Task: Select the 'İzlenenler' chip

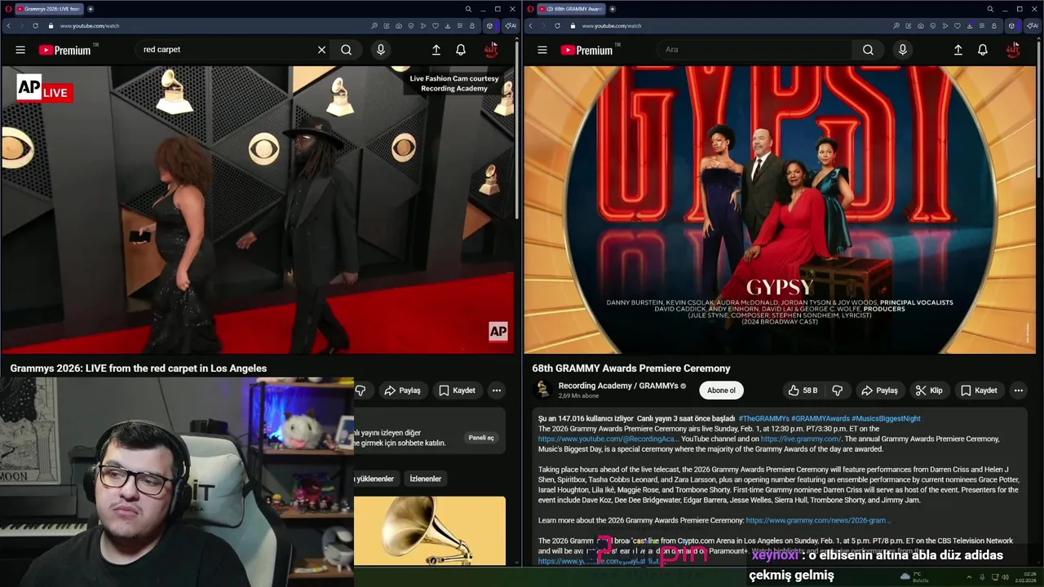Action: (425, 479)
